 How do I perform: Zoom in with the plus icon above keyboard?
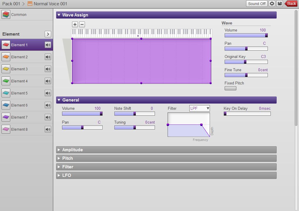(x=75, y=24)
